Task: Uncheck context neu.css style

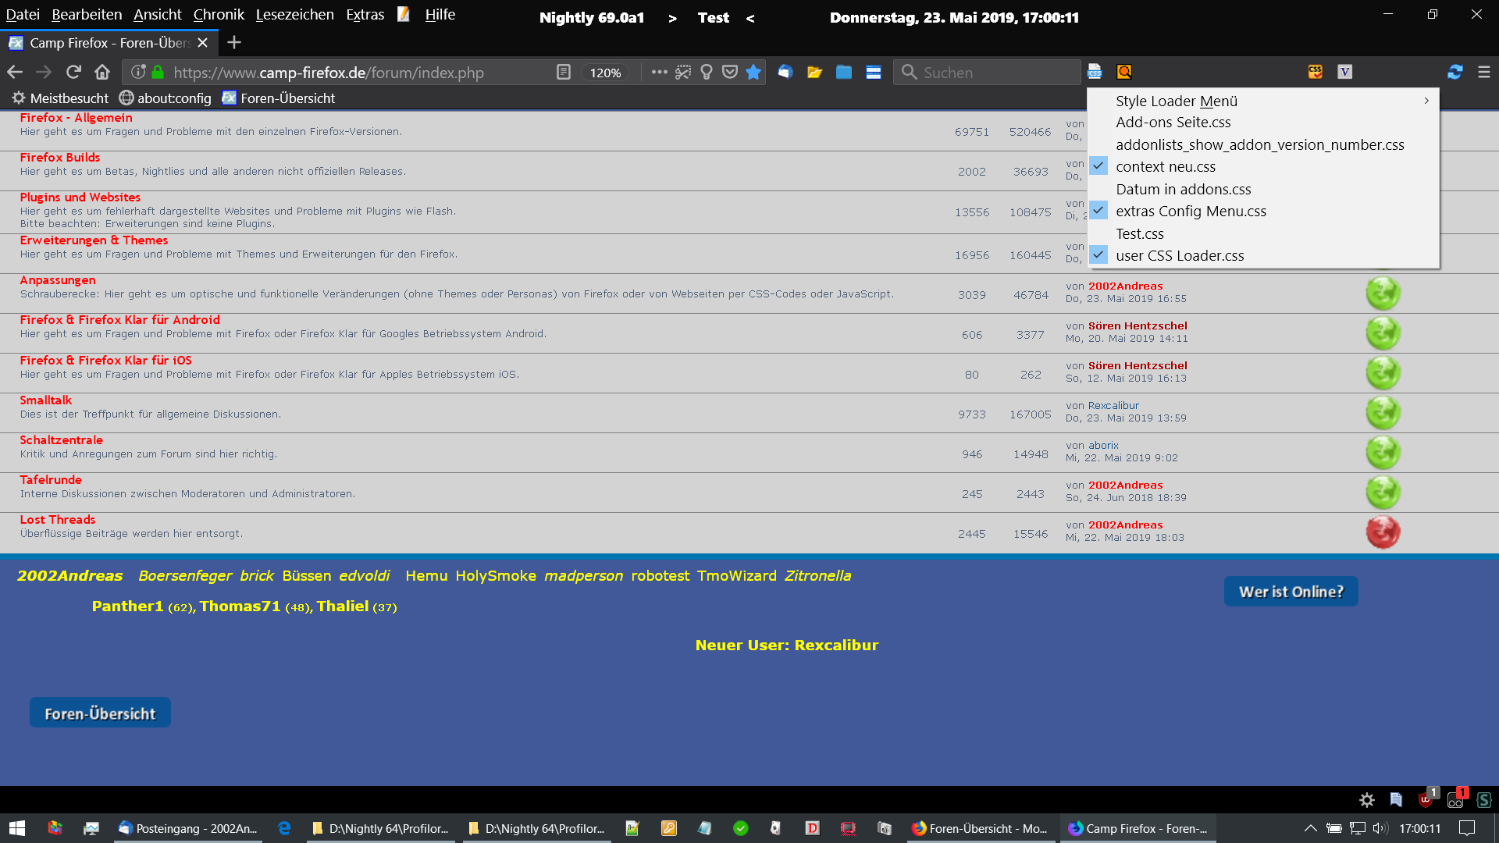Action: 1165,166
